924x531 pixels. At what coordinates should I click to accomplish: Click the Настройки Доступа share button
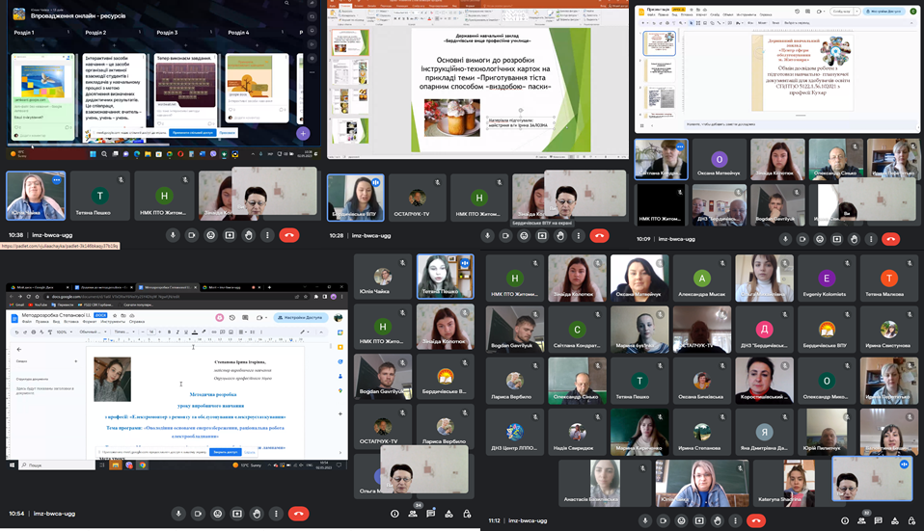[302, 317]
